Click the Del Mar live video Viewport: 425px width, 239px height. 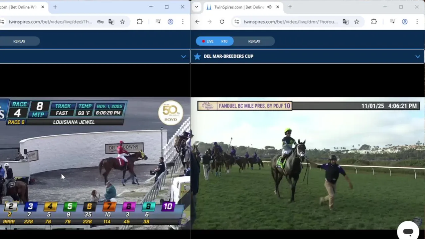click(x=308, y=163)
